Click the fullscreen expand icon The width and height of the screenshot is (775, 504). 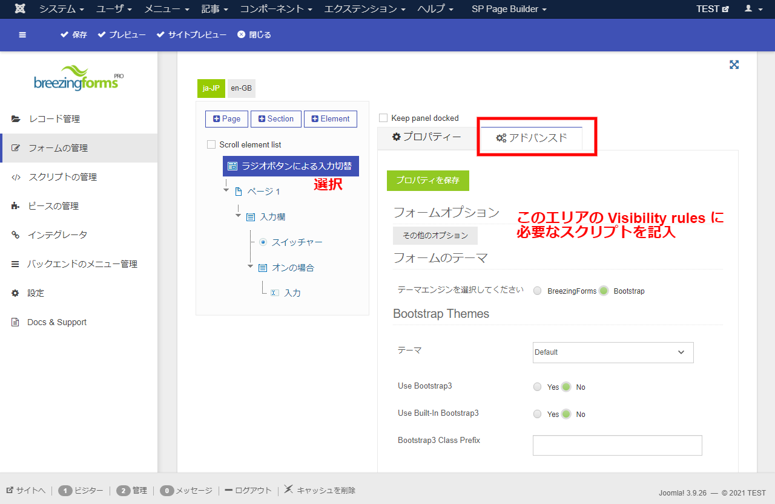(734, 65)
